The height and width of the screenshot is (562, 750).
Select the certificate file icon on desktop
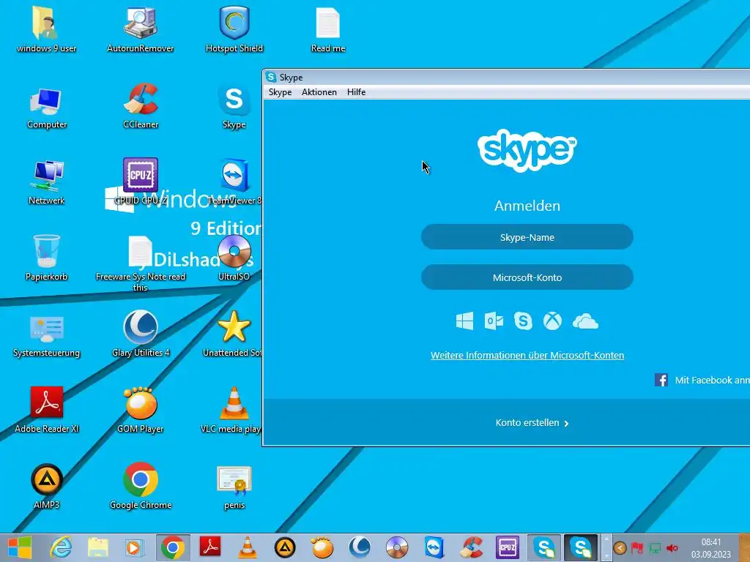234,487
